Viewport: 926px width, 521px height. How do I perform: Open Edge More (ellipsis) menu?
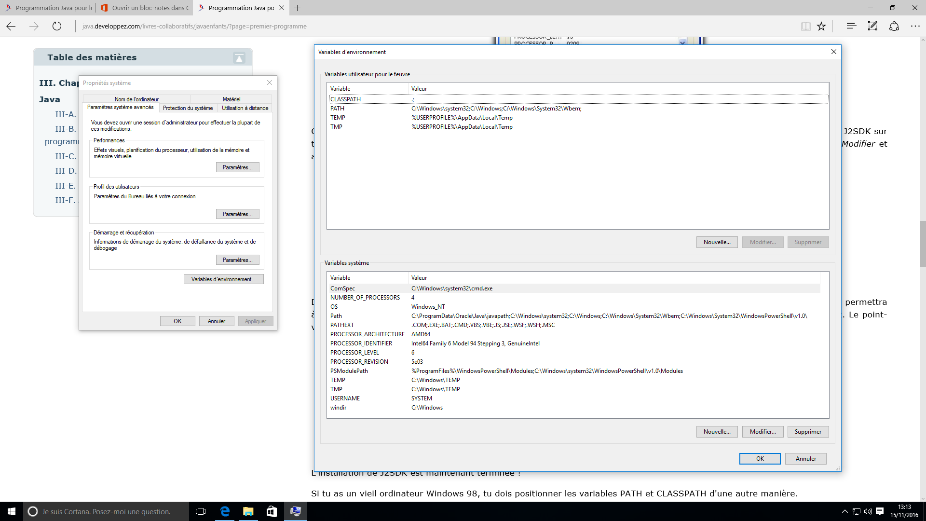[x=915, y=27]
